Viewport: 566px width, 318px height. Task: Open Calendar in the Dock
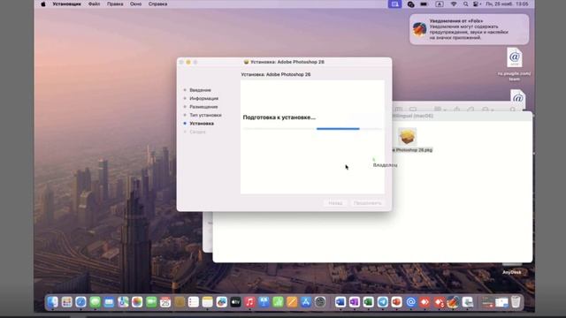(x=165, y=302)
